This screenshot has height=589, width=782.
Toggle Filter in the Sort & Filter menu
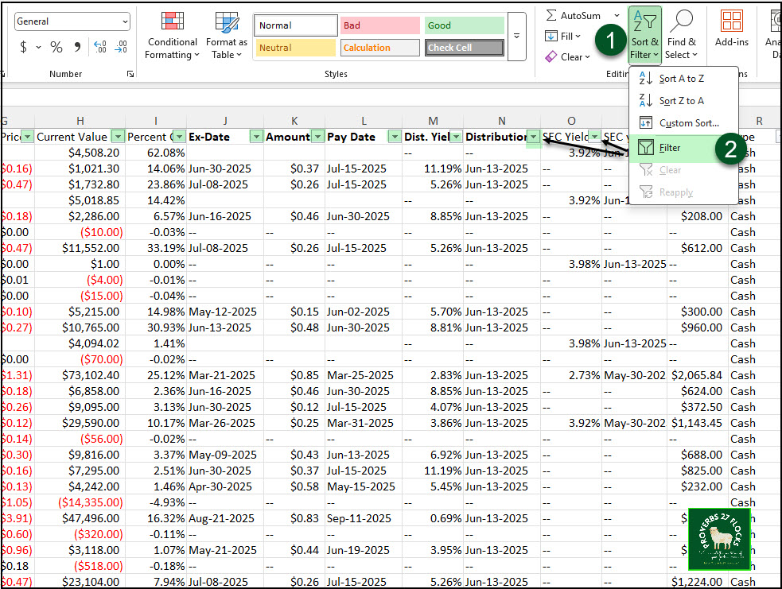pyautogui.click(x=670, y=148)
